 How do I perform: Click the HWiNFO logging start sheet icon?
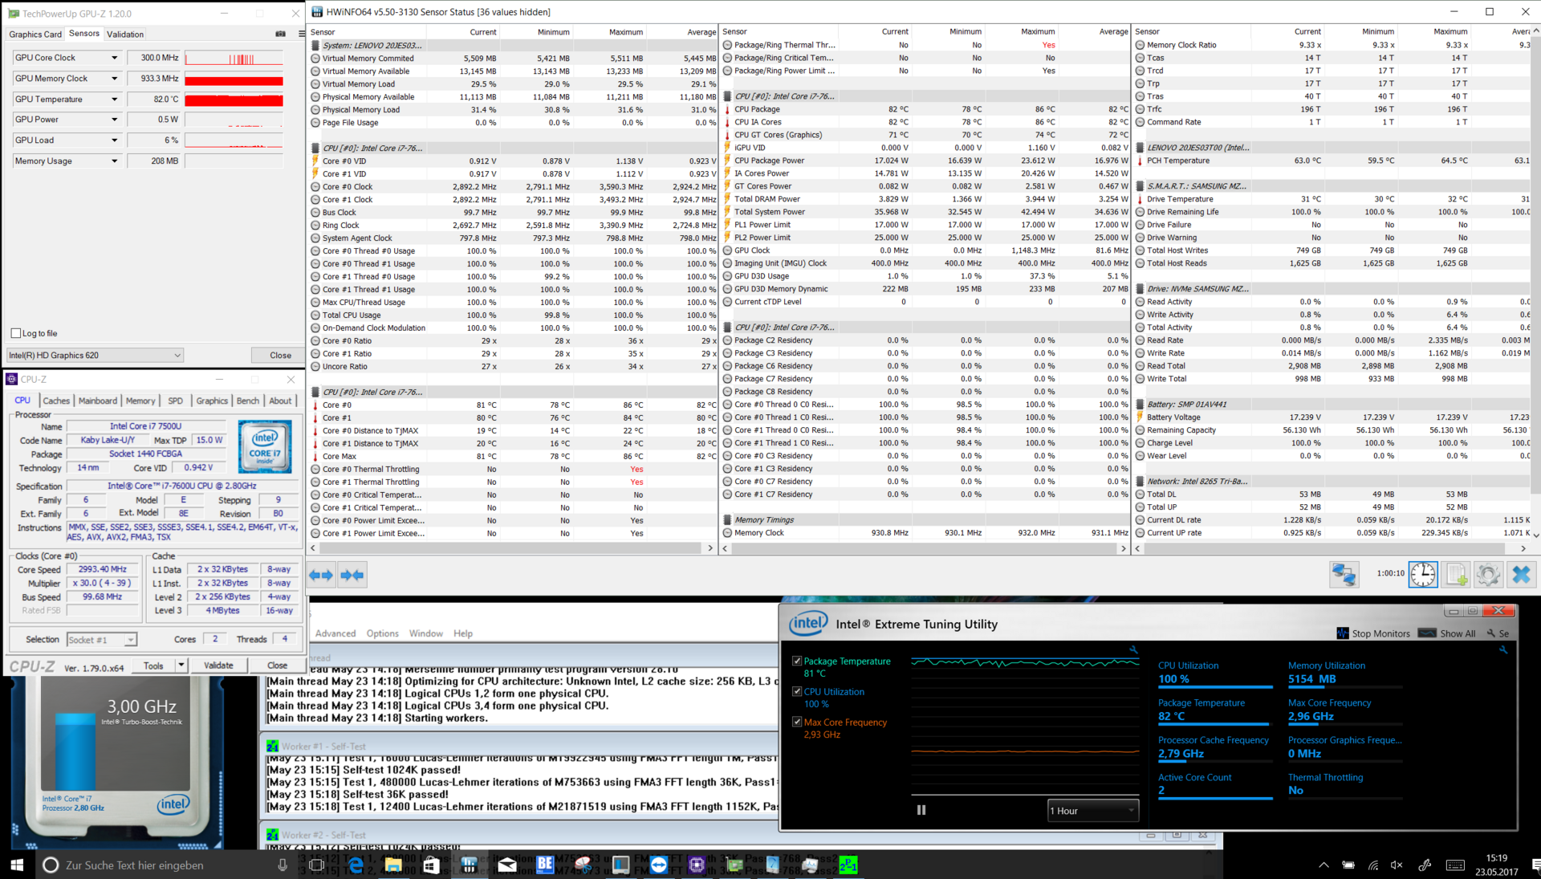[x=1456, y=574]
